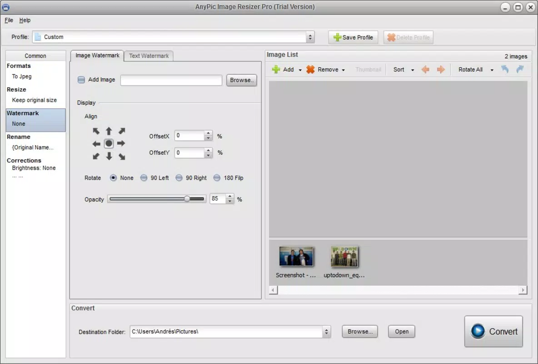Image resolution: width=538 pixels, height=364 pixels.
Task: Expand the Rotate All dropdown arrow
Action: pos(492,70)
